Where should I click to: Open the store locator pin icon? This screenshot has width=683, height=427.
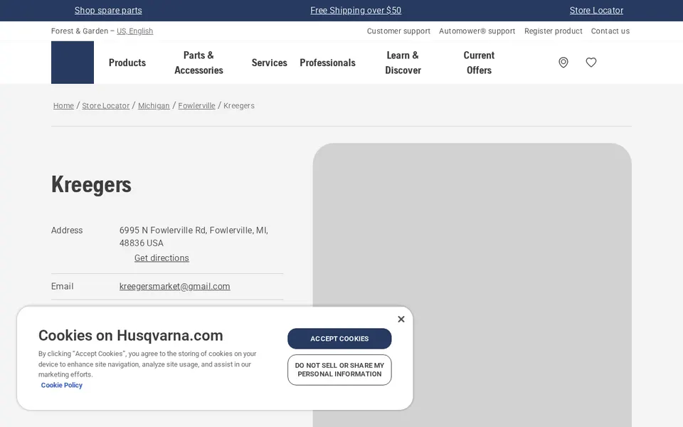[563, 63]
